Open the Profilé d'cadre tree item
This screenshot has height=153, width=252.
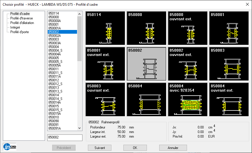20,14
